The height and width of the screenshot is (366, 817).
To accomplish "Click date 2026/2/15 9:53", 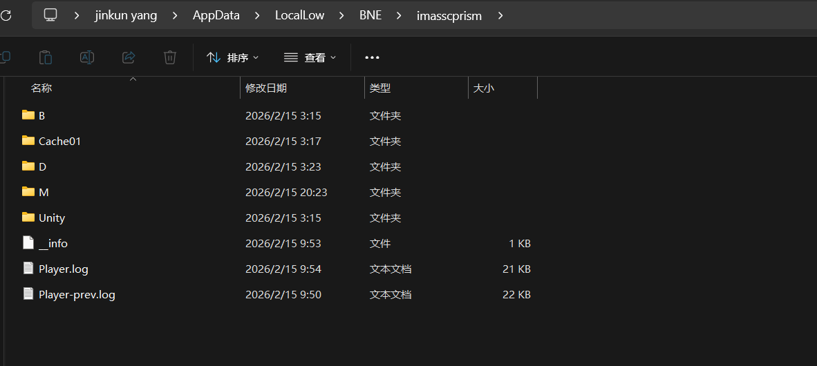I will coord(283,243).
